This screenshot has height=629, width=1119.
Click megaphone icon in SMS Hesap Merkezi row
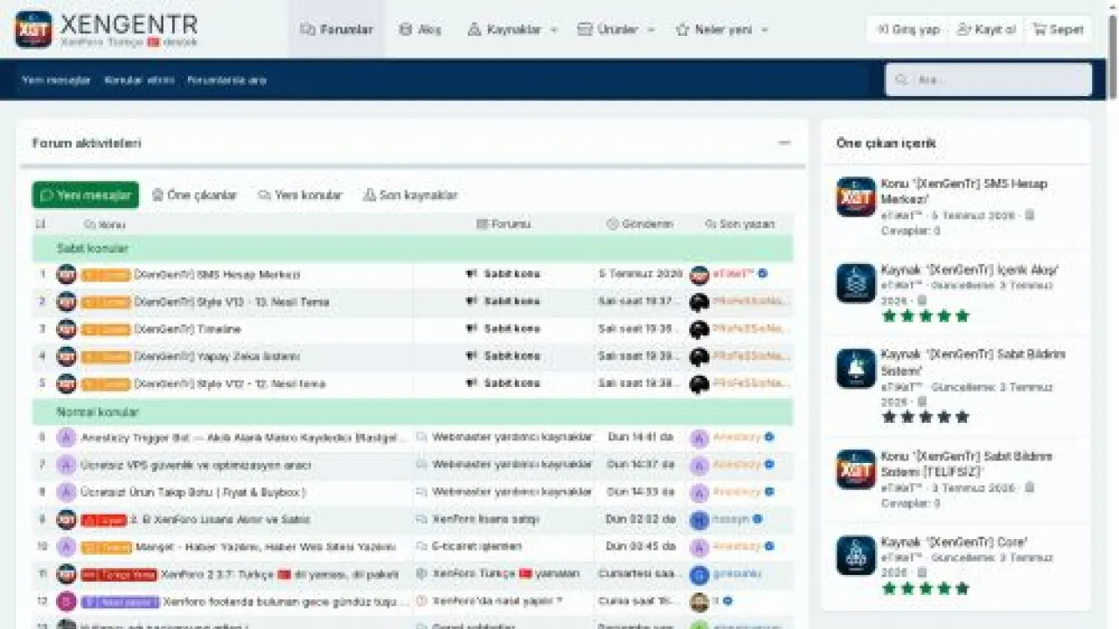pos(472,274)
